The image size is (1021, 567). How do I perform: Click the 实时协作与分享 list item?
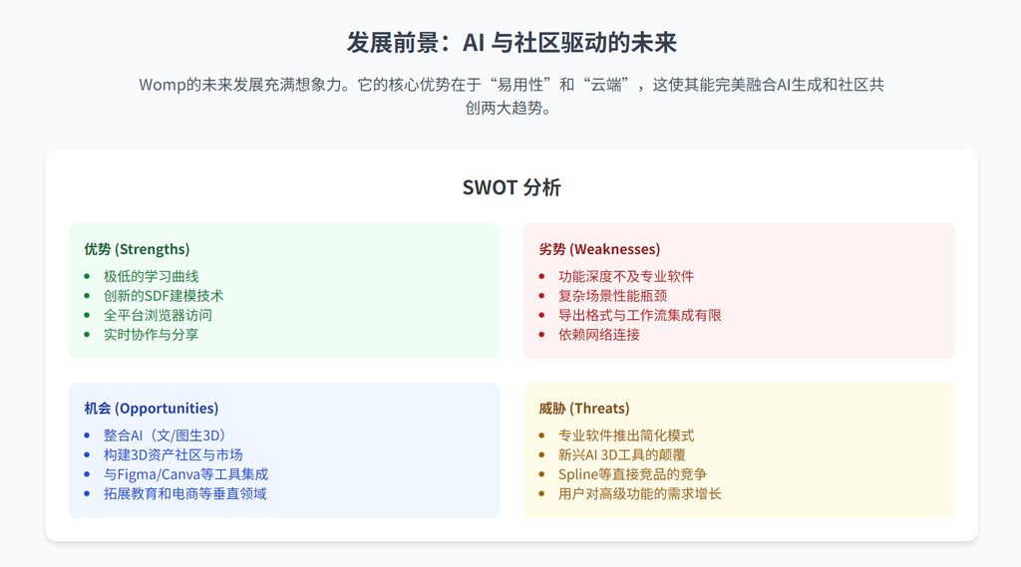(151, 335)
